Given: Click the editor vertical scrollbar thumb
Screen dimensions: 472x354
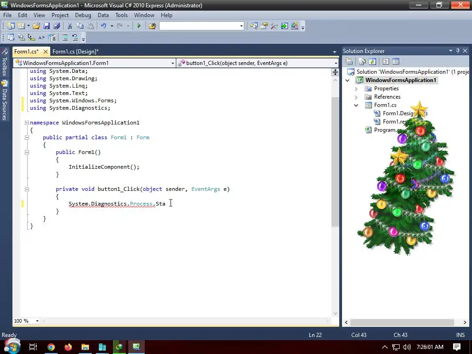Looking at the screenshot, I should click(335, 162).
